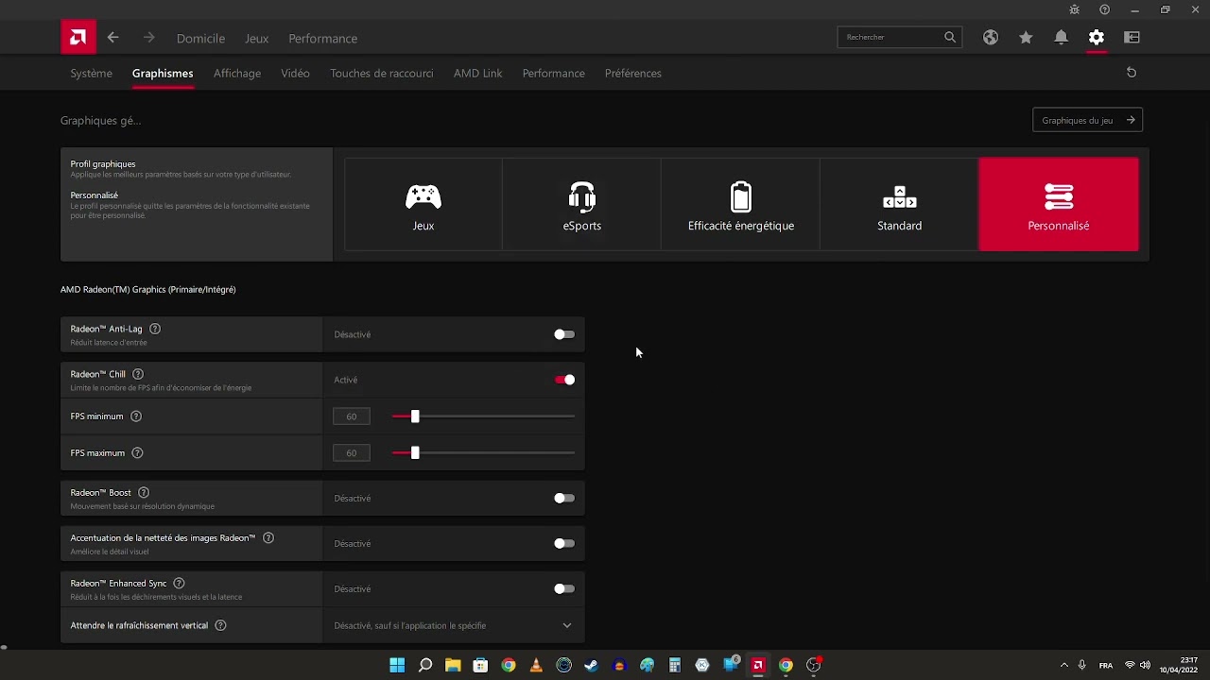Open Windows search from taskbar
This screenshot has height=680, width=1210.
[x=425, y=665]
